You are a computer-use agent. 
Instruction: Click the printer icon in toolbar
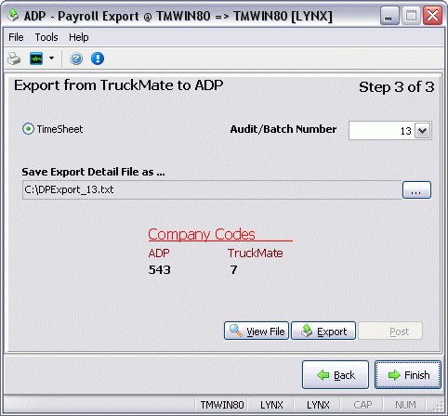point(14,58)
